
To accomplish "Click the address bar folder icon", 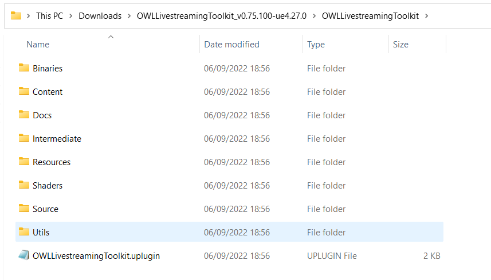I will pyautogui.click(x=16, y=15).
